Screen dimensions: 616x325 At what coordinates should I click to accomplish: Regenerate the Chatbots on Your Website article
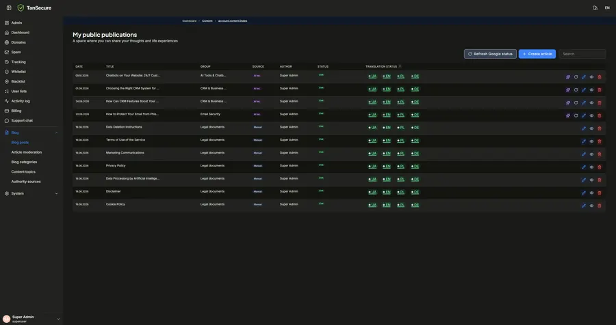point(576,77)
